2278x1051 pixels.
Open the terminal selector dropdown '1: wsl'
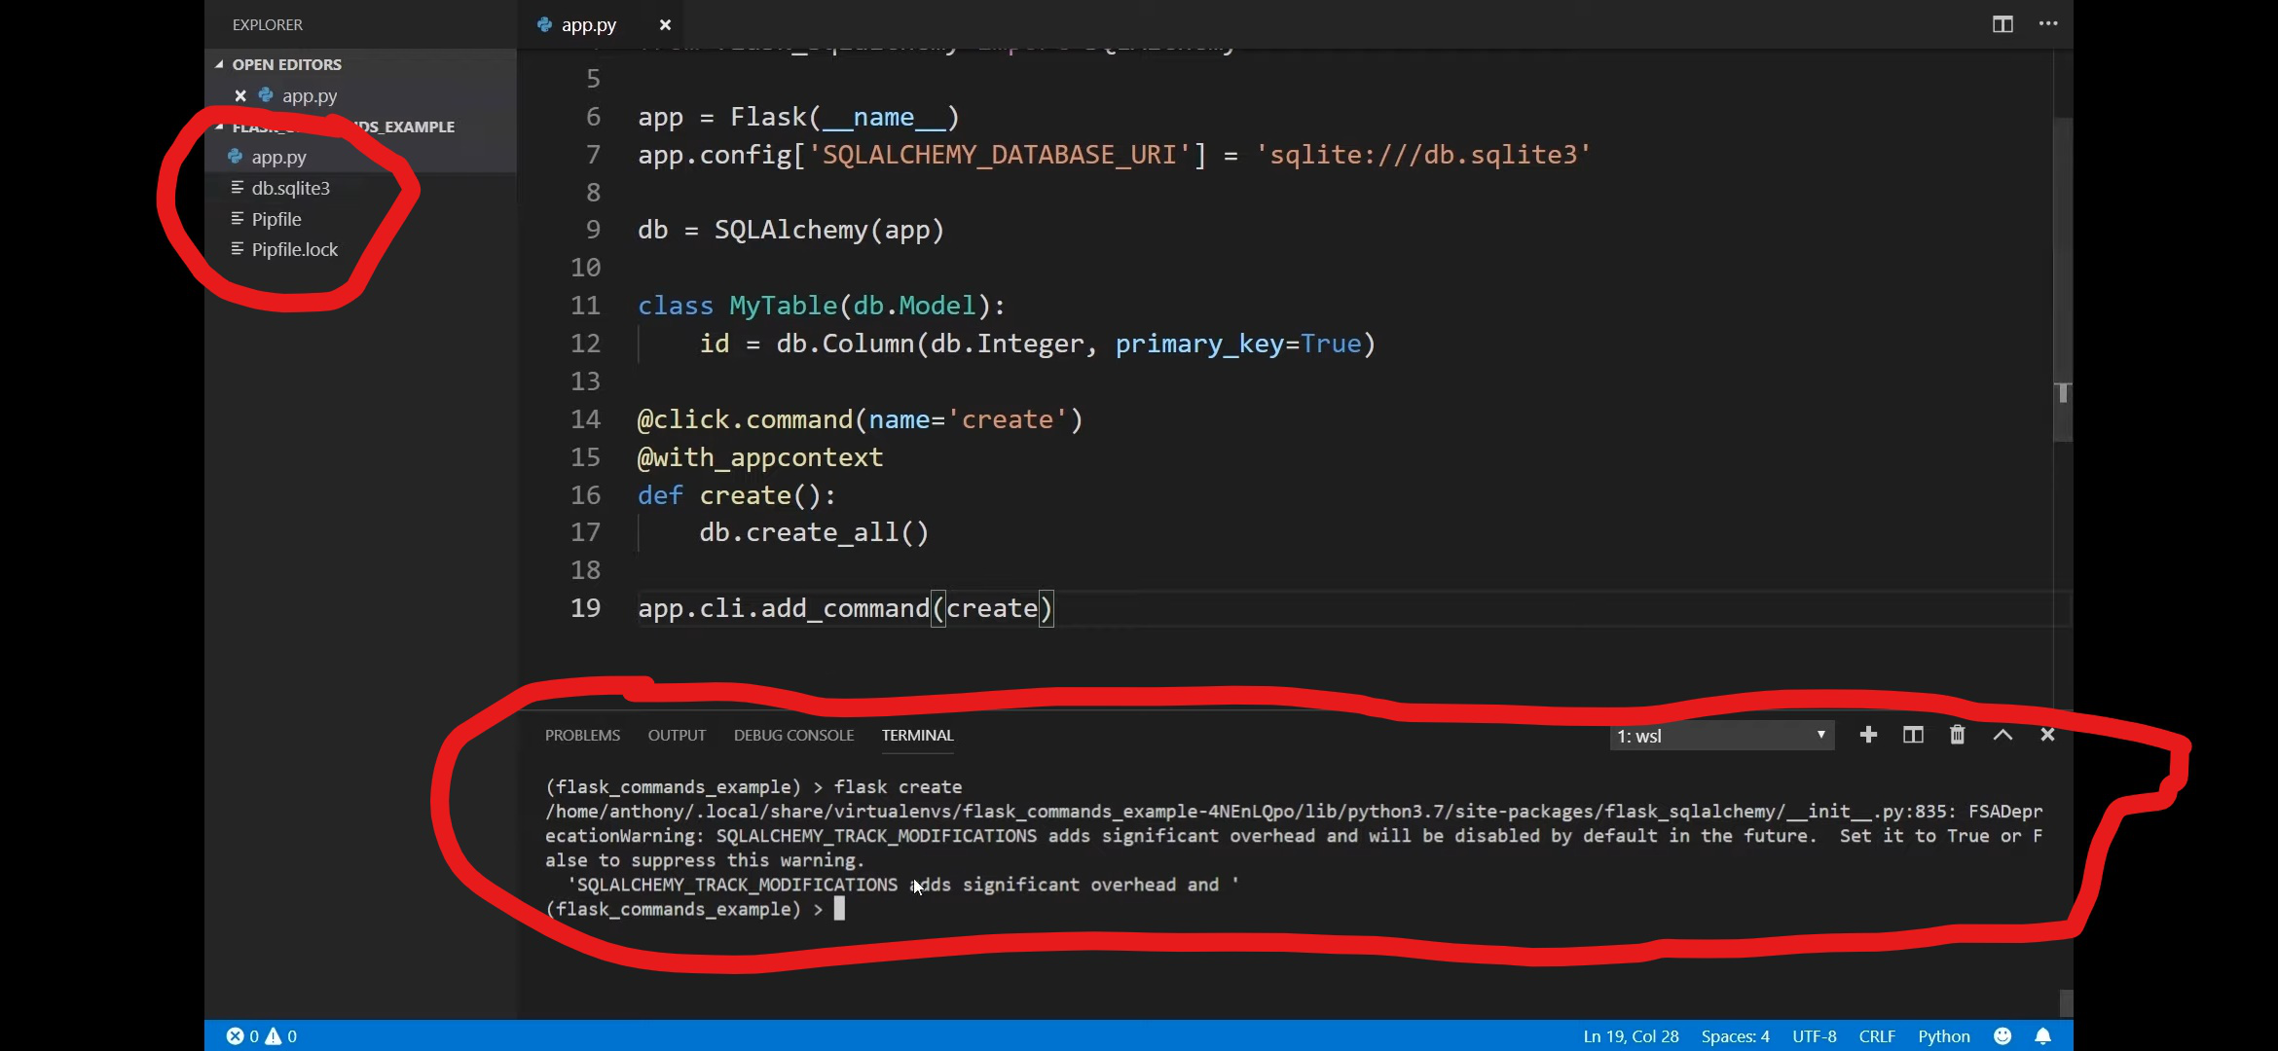[x=1720, y=736]
